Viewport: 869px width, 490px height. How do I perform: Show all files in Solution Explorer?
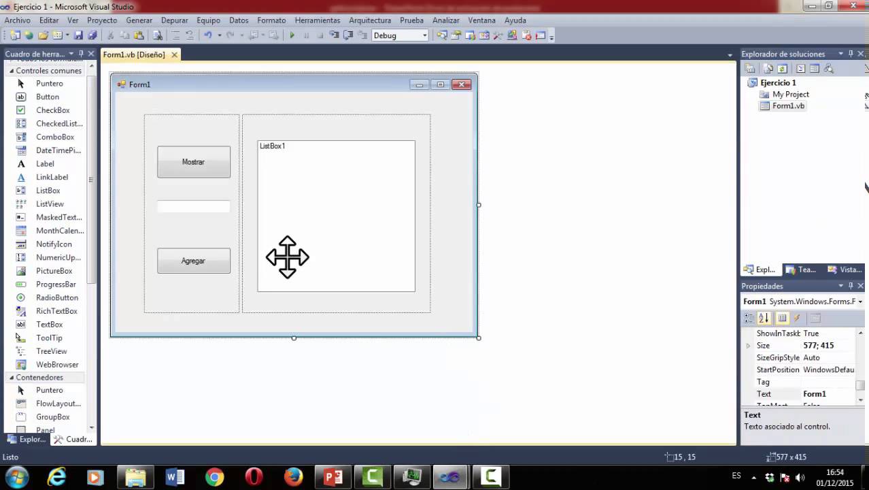click(768, 69)
